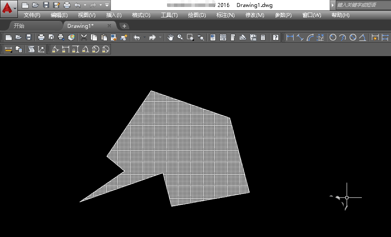The image size is (391, 237).
Task: Open the standard toolbar Redo dropdown arrow
Action: click(160, 37)
